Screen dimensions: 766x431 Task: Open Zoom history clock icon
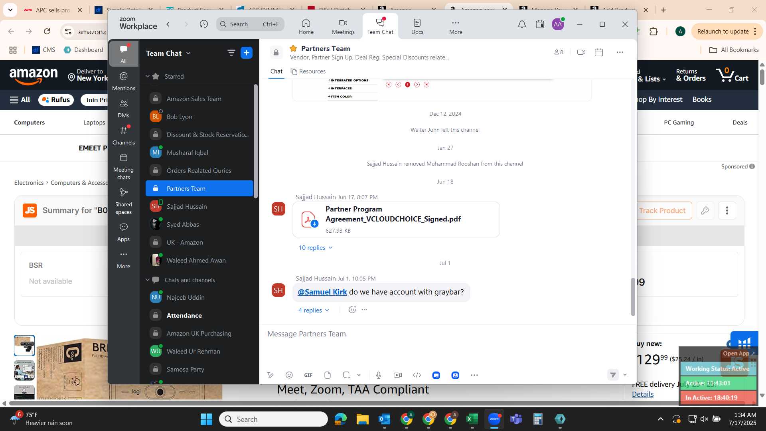coord(204,24)
